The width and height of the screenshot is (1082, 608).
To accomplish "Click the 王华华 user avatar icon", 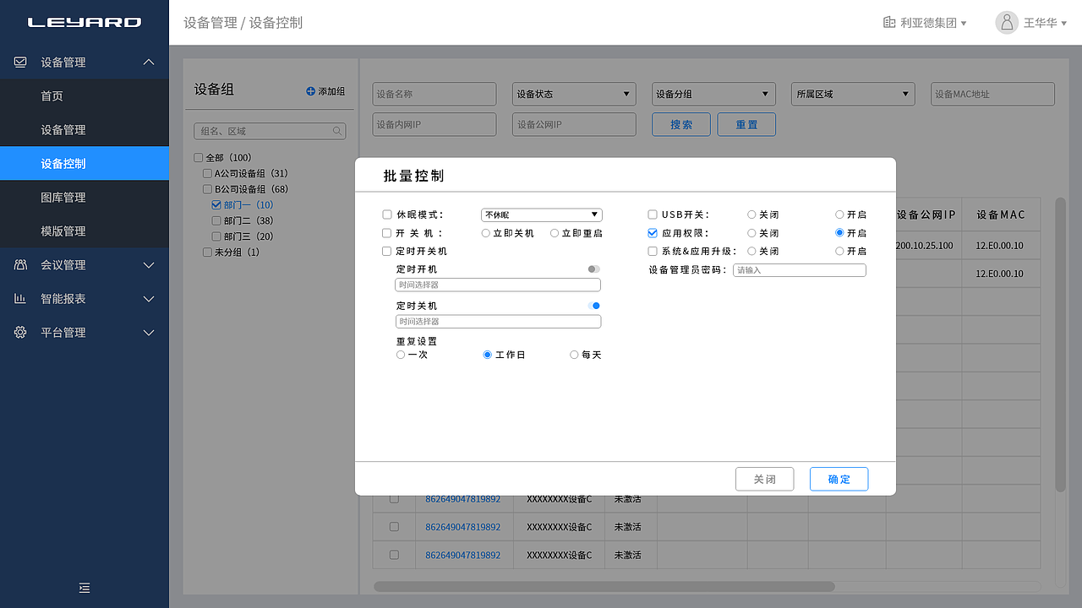I will (x=1006, y=23).
